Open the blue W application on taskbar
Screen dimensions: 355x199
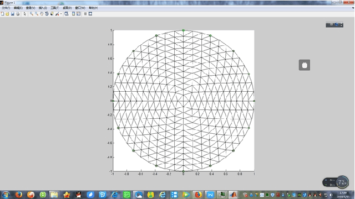(x=210, y=195)
